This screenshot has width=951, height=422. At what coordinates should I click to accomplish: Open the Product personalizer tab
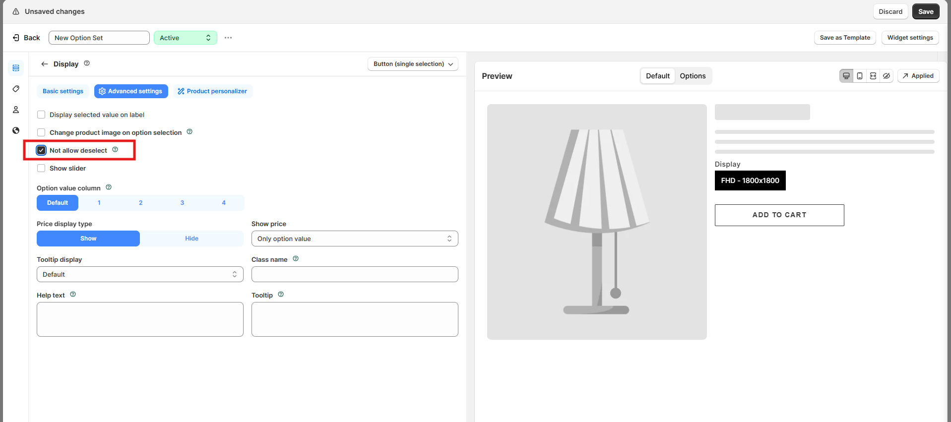pyautogui.click(x=212, y=91)
